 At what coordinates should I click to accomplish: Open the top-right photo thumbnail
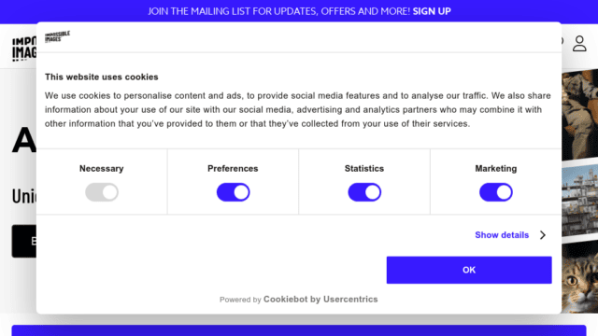pos(579,114)
